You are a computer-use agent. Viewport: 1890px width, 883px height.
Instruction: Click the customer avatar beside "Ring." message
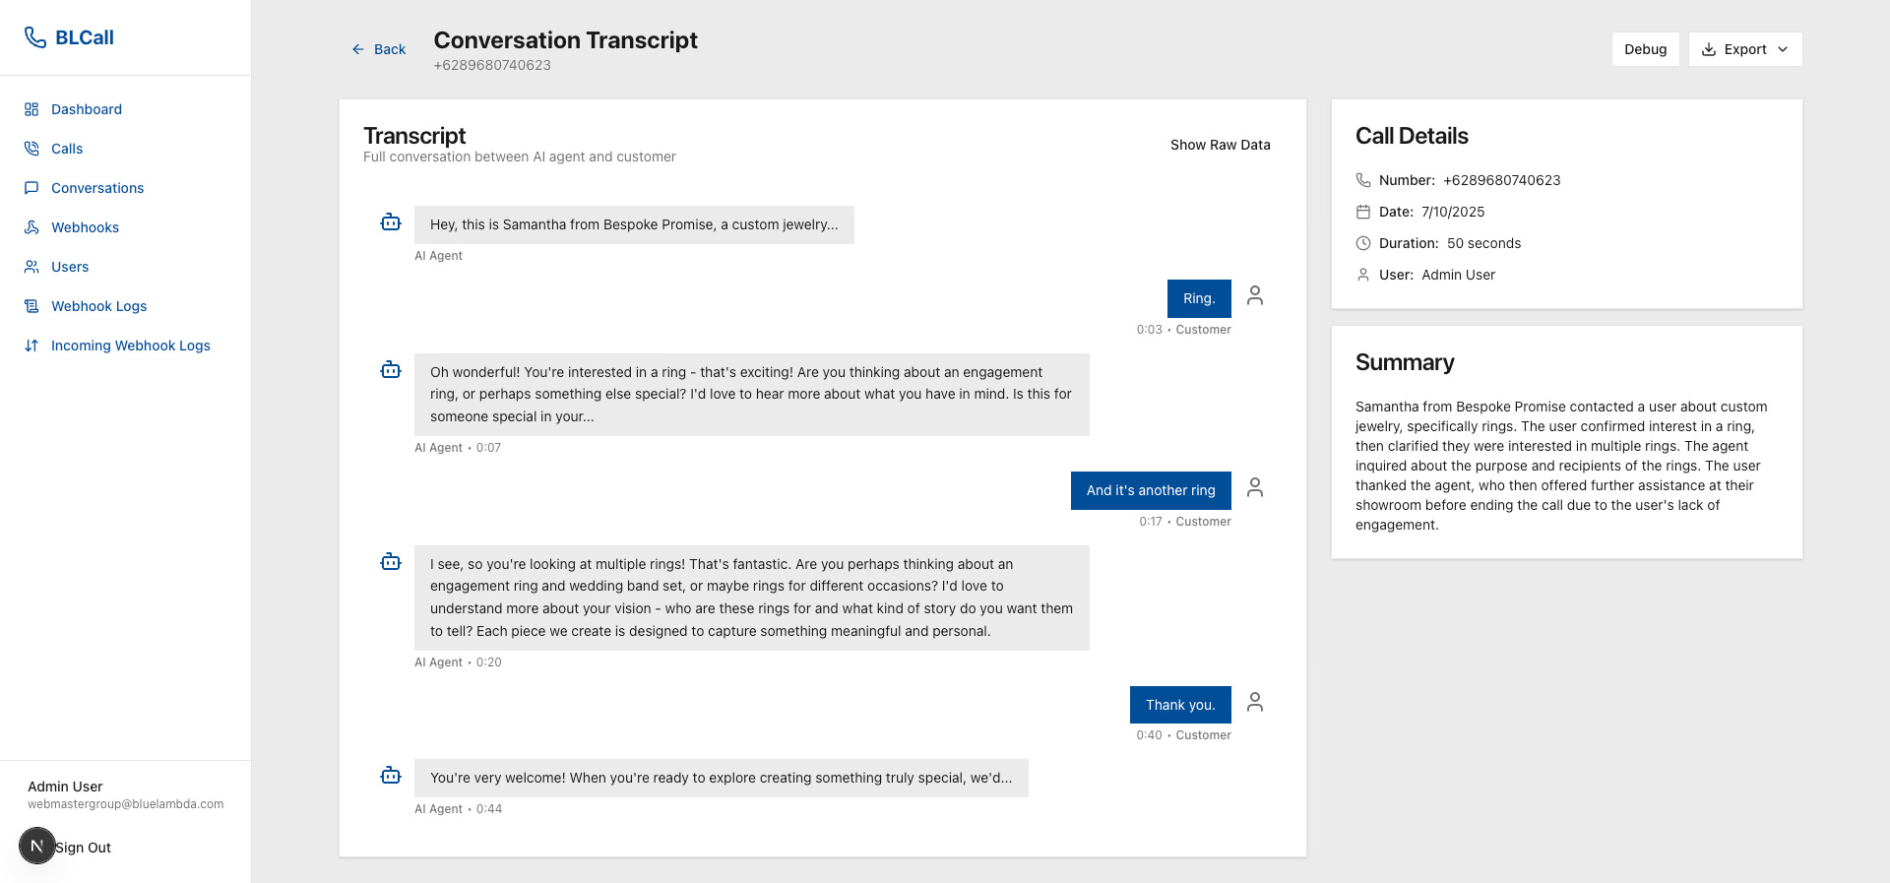tap(1255, 295)
